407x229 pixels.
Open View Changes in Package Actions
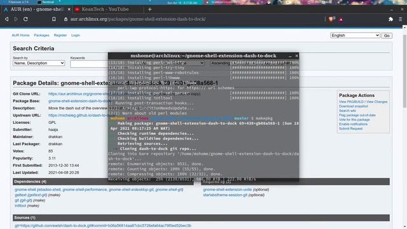click(376, 102)
